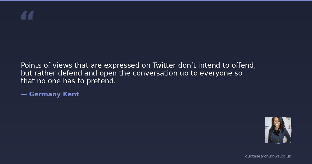This screenshot has height=164, width=312.
Task: Visit the quotesearch.knws.co.uk watermark link
Action: pos(268,156)
